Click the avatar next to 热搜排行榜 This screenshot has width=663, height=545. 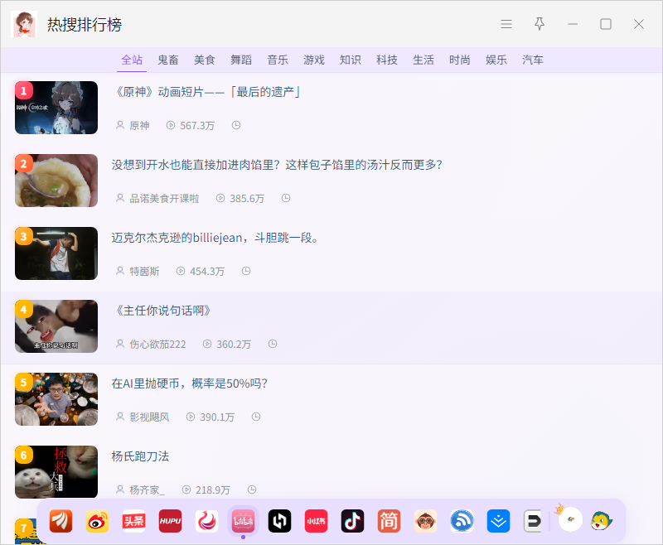(x=24, y=24)
